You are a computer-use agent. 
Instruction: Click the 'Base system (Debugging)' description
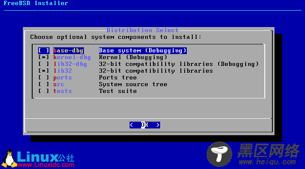[143, 51]
